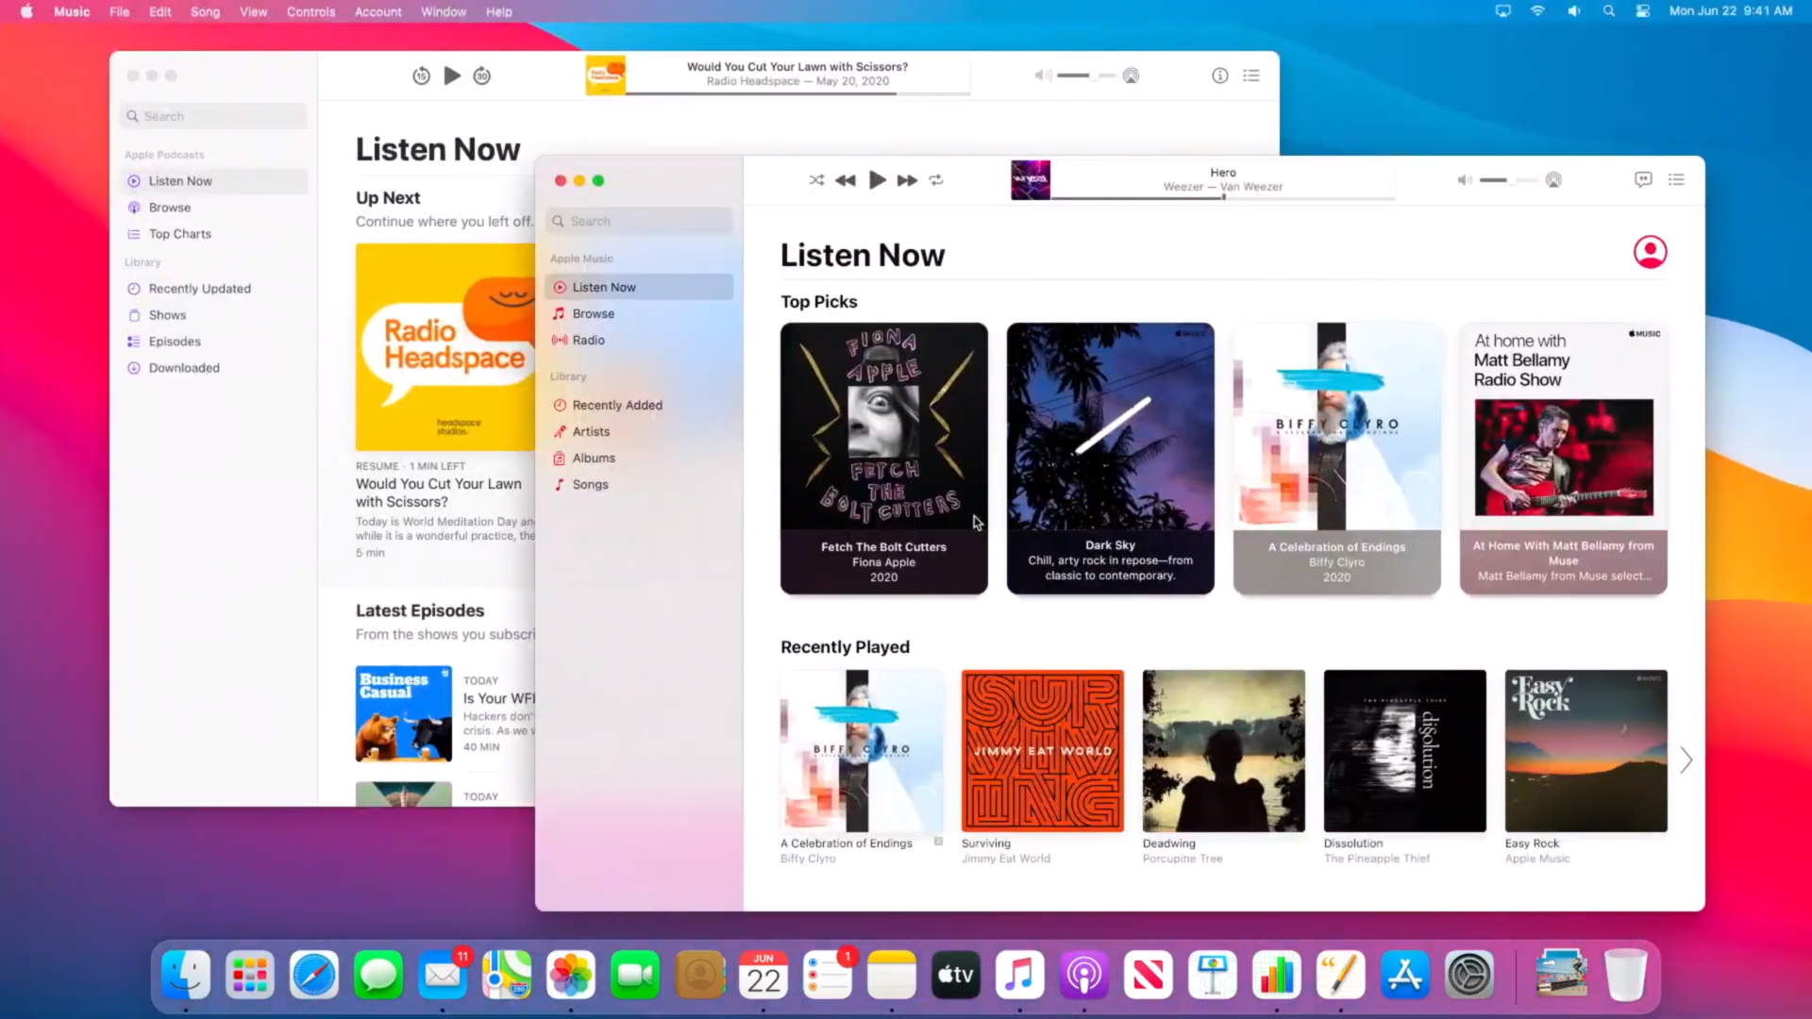Toggle shuffle in Music player
Screen dimensions: 1812x1019
816,180
